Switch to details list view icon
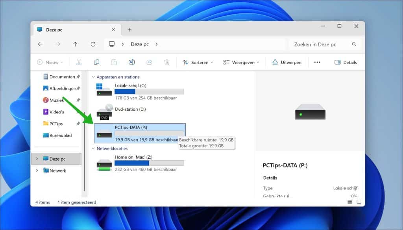 pos(350,202)
